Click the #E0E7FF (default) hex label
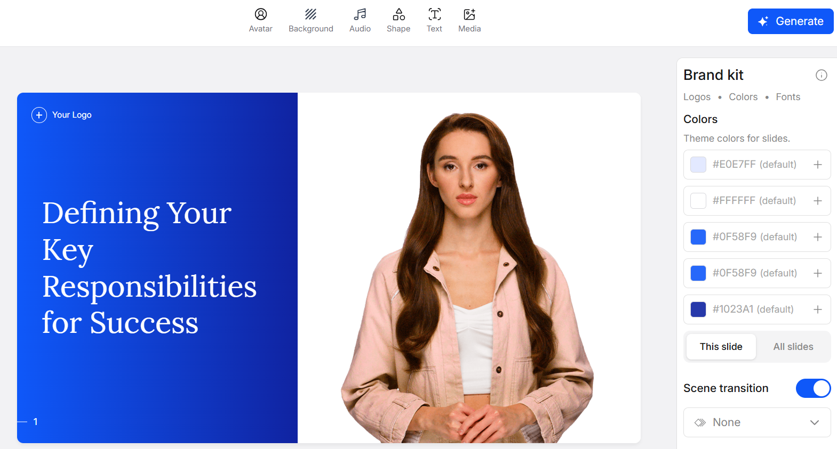This screenshot has width=837, height=449. pyautogui.click(x=754, y=165)
